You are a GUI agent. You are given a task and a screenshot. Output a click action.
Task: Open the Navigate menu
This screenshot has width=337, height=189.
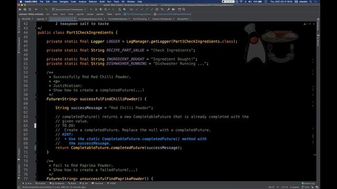click(64, 2)
